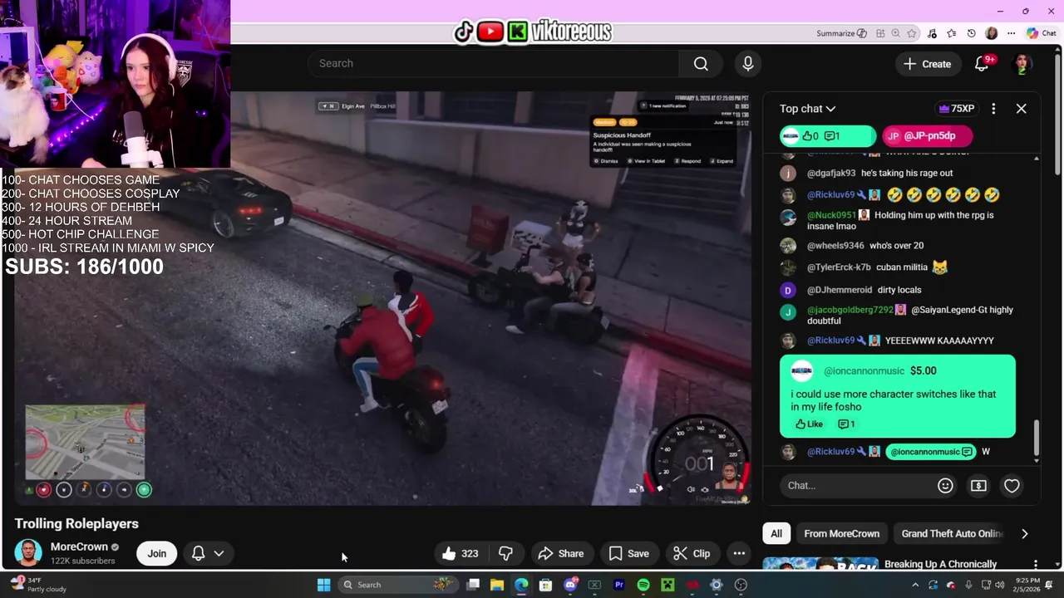Like the video with thumbs up

[x=461, y=553]
